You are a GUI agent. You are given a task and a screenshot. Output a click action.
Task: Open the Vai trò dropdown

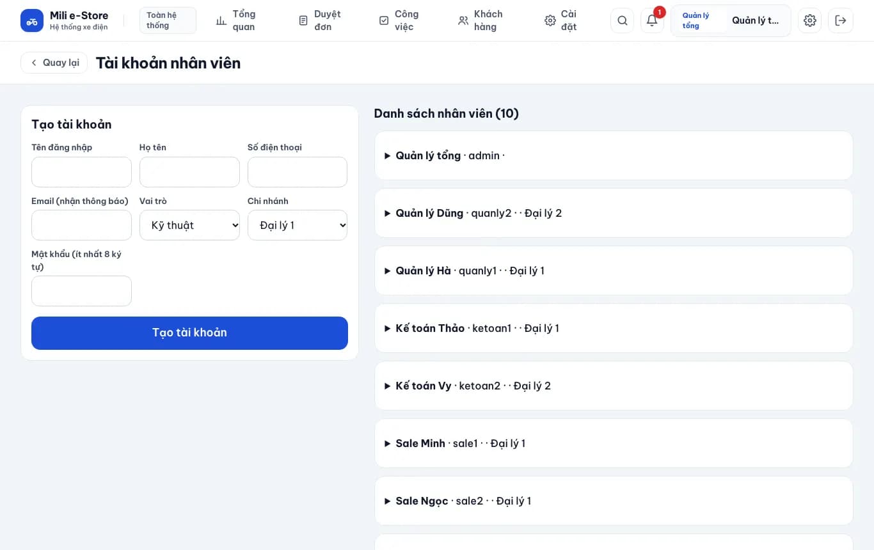[x=189, y=225]
